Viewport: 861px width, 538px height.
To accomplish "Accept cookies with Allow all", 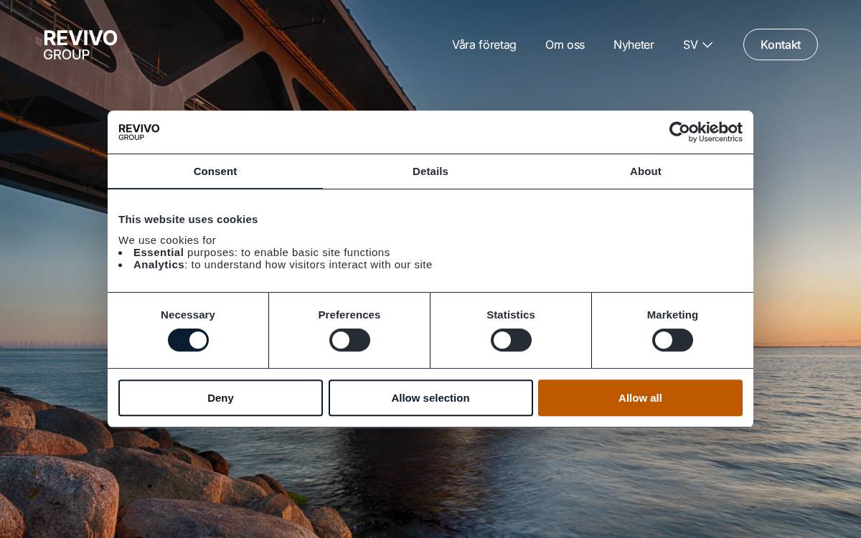I will pos(640,398).
